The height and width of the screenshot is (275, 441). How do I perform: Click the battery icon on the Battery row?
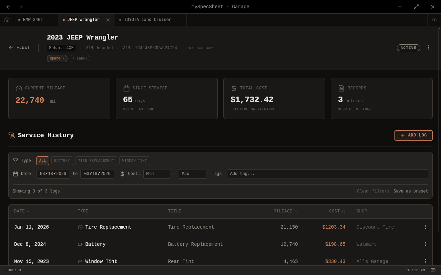80,244
